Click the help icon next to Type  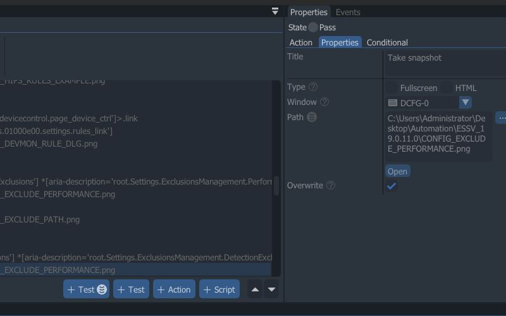(x=312, y=87)
